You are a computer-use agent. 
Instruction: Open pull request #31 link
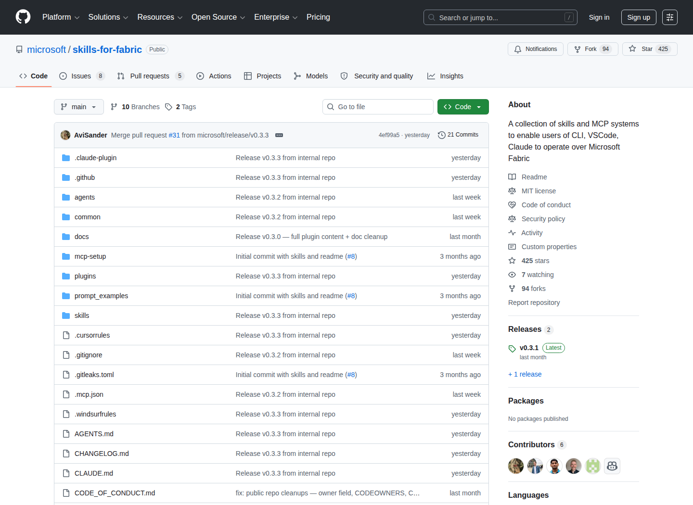(x=174, y=135)
